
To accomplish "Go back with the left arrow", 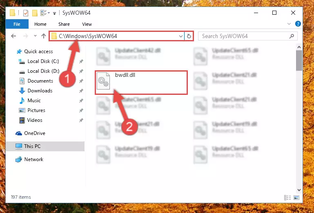I will click(13, 36).
